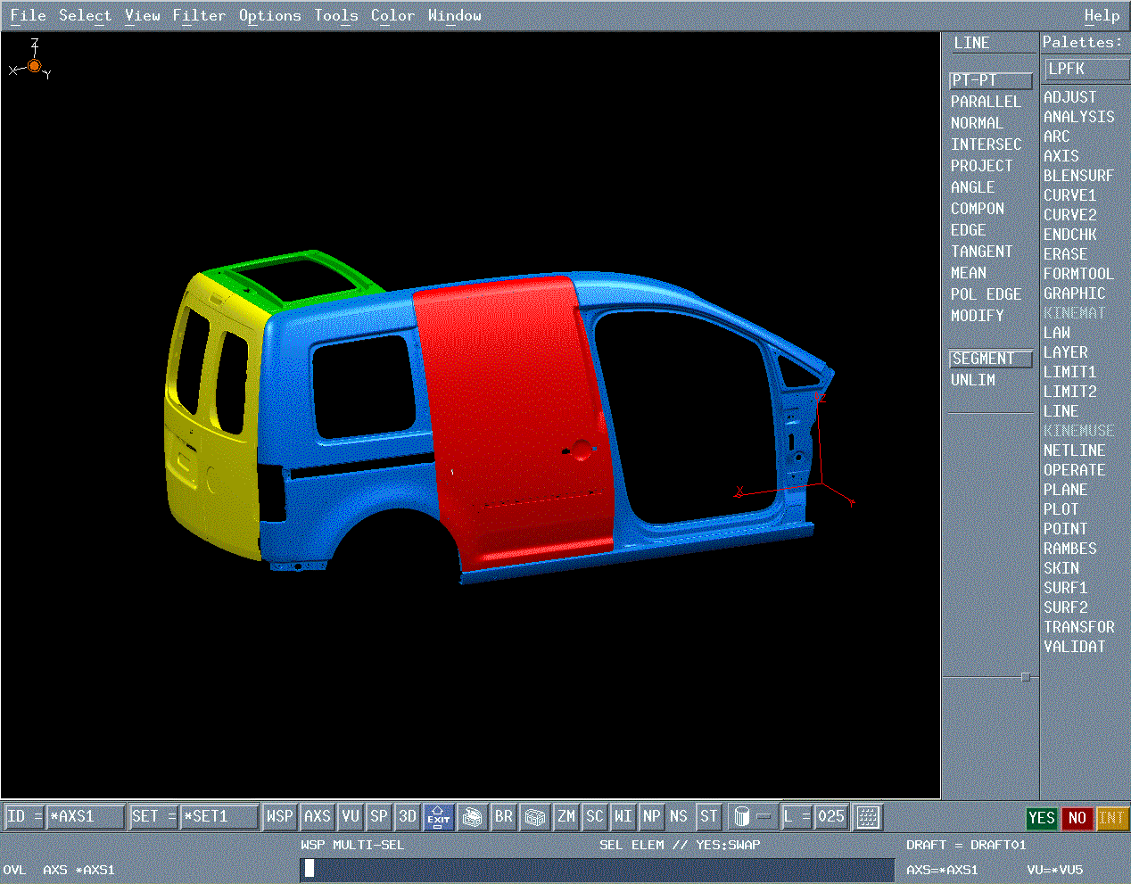Screen dimensions: 1131x884
Task: Open the LPFK palette selector
Action: click(x=1086, y=69)
